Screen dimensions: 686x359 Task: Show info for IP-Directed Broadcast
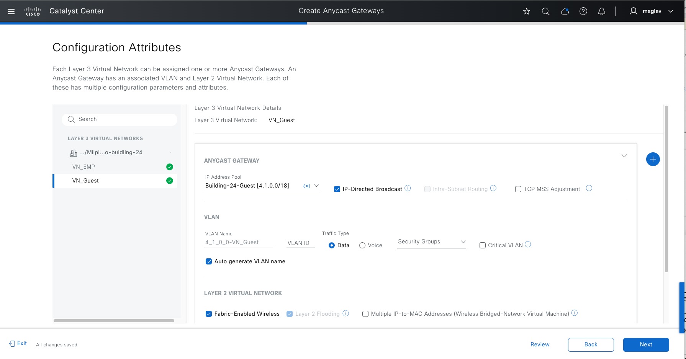408,188
